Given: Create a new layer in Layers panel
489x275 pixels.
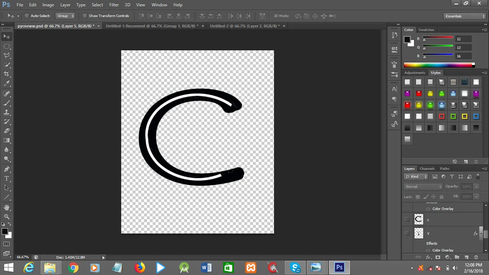Looking at the screenshot, I should [466, 257].
